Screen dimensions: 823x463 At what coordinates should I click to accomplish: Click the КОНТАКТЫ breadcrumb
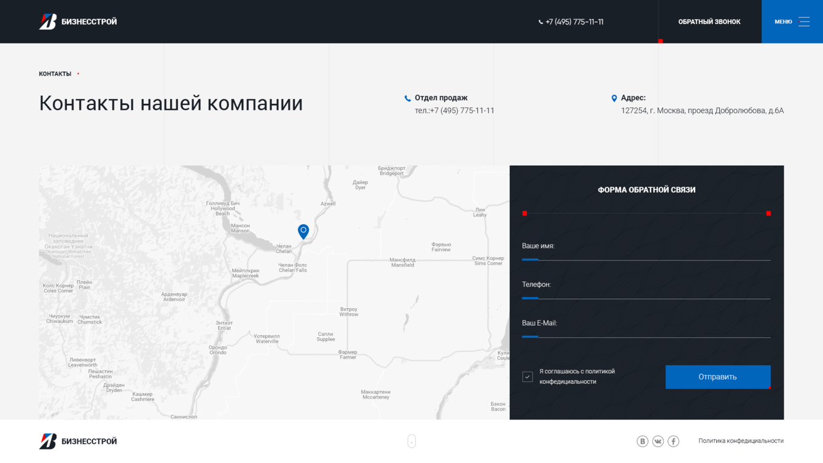pos(55,74)
